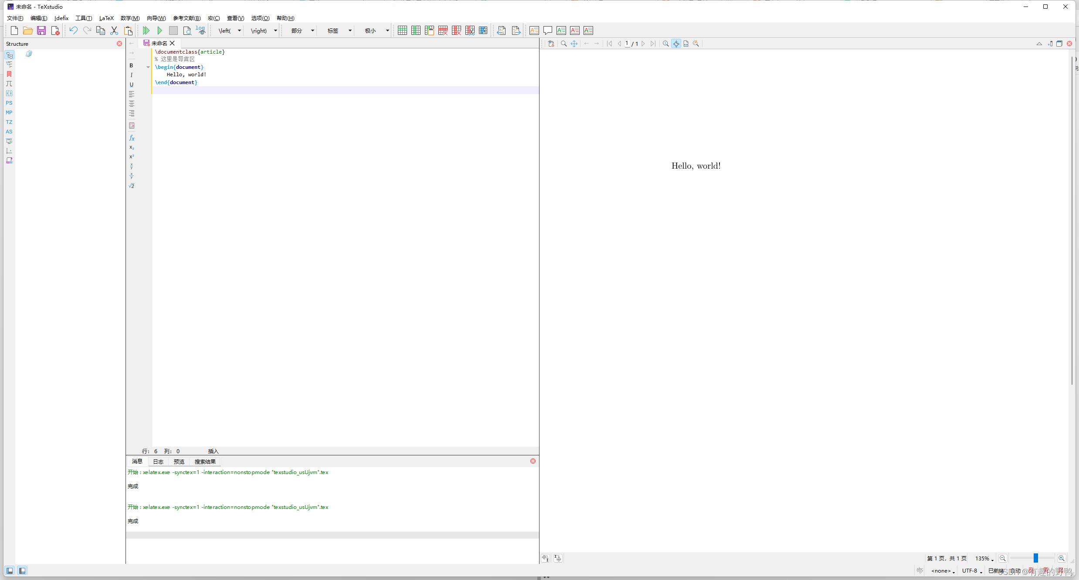Viewport: 1079px width, 580px height.
Task: Remove table row icon
Action: (x=443, y=31)
